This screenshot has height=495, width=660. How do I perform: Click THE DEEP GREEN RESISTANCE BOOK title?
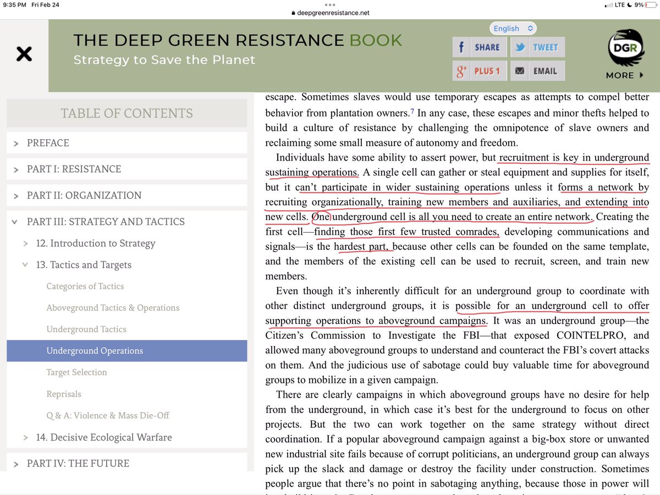coord(238,40)
